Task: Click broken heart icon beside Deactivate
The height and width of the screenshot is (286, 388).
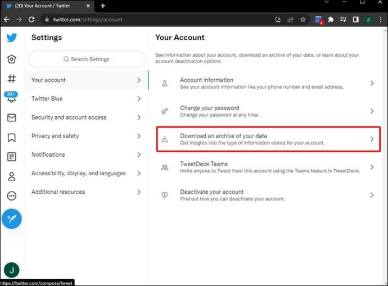Action: [x=165, y=195]
